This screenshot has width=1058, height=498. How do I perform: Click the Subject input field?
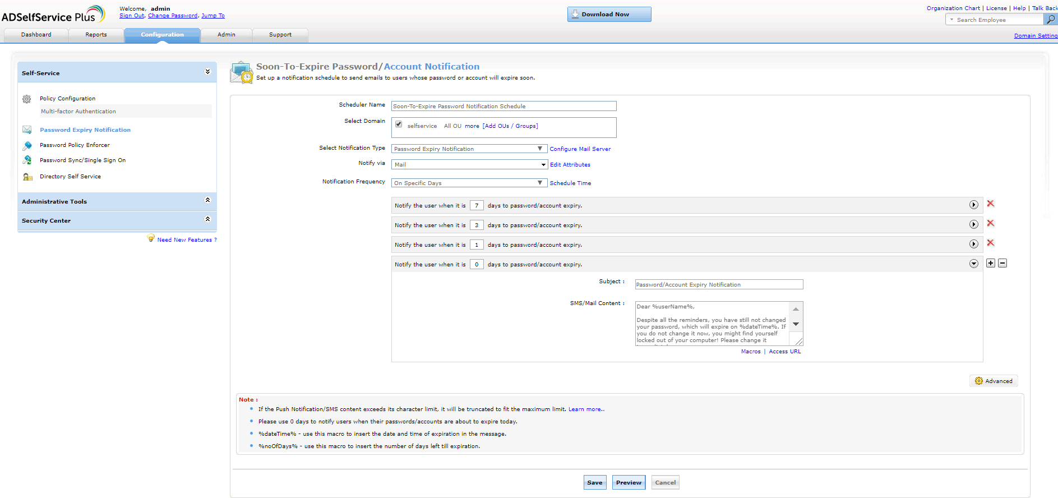(719, 284)
